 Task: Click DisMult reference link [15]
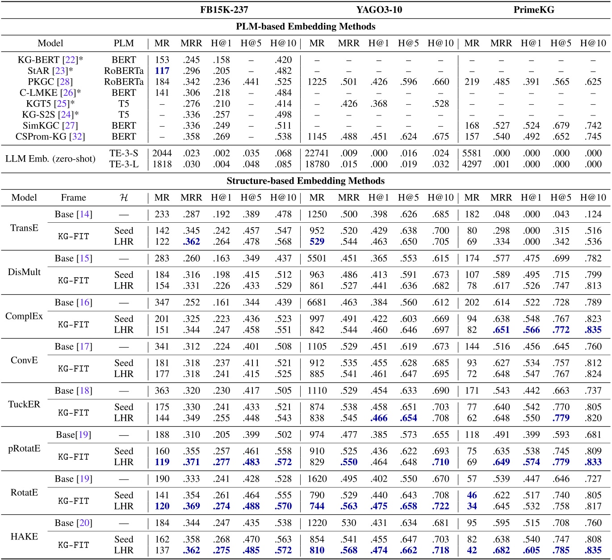(85, 258)
